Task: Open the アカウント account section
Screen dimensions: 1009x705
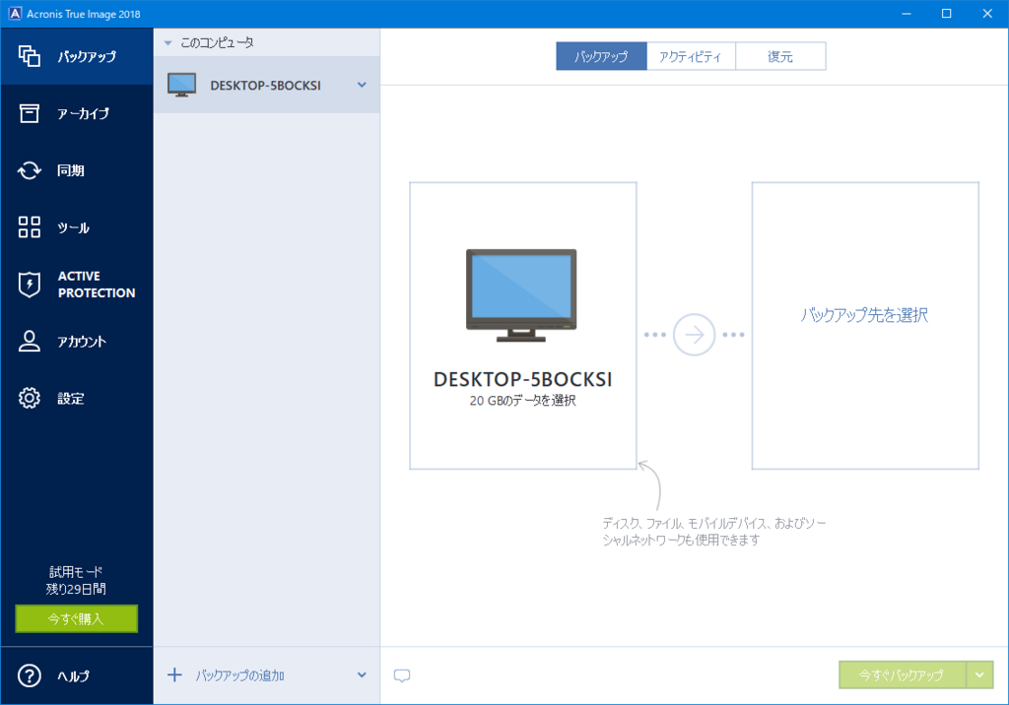Action: (77, 341)
